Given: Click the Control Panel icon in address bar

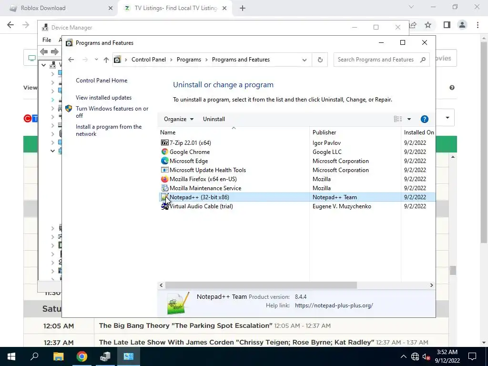Looking at the screenshot, I should click(117, 60).
